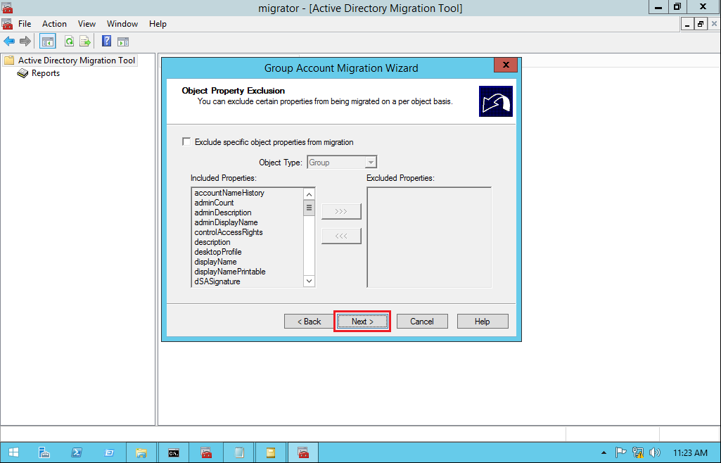Image resolution: width=721 pixels, height=463 pixels.
Task: Click the Export List toolbar icon
Action: tap(85, 42)
